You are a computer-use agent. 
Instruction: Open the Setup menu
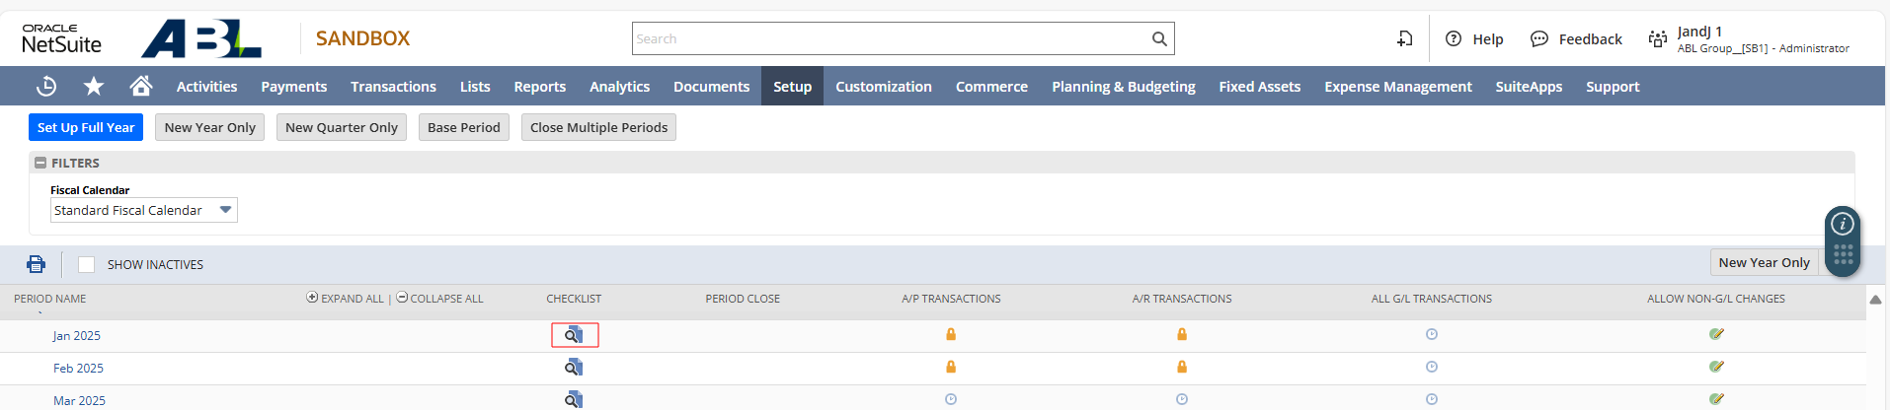pos(792,87)
